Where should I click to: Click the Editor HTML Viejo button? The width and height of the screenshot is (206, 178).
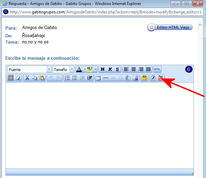[x=170, y=27]
